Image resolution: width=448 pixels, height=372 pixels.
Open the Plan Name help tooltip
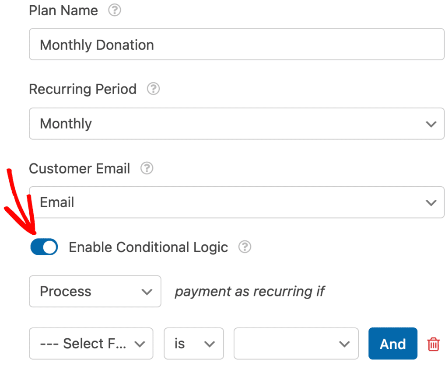click(x=114, y=10)
